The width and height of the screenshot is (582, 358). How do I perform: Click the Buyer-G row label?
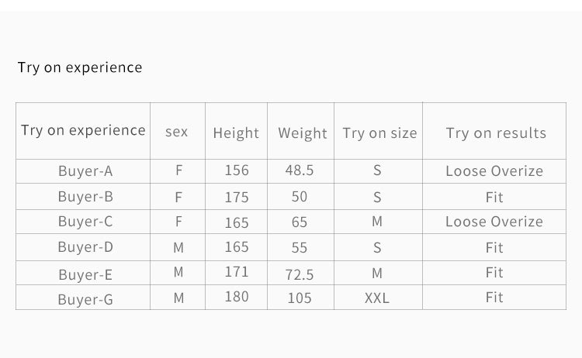[x=85, y=299]
